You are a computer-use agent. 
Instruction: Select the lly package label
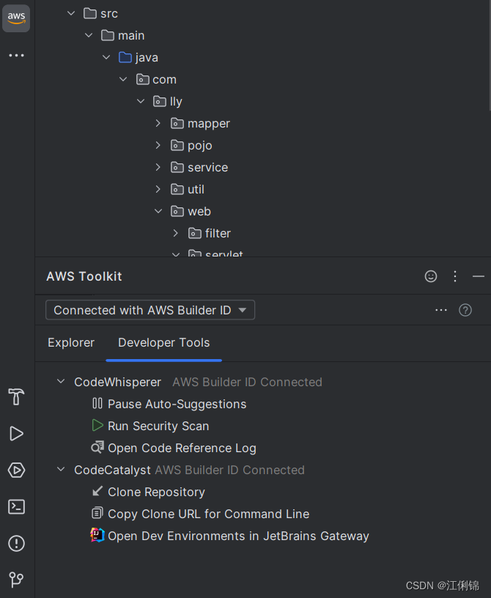pos(176,102)
